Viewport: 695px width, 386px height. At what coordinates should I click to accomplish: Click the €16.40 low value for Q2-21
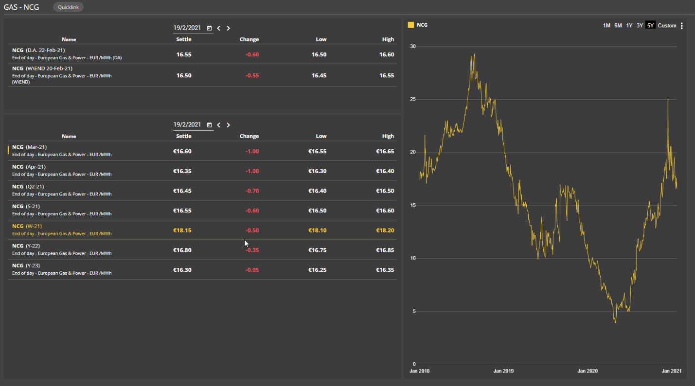[317, 191]
